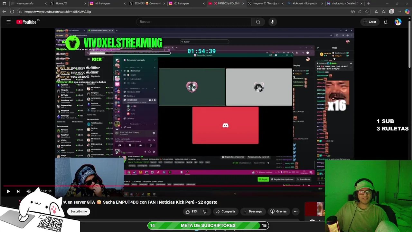The height and width of the screenshot is (232, 412).
Task: Open the Crear upload menu
Action: point(369,22)
